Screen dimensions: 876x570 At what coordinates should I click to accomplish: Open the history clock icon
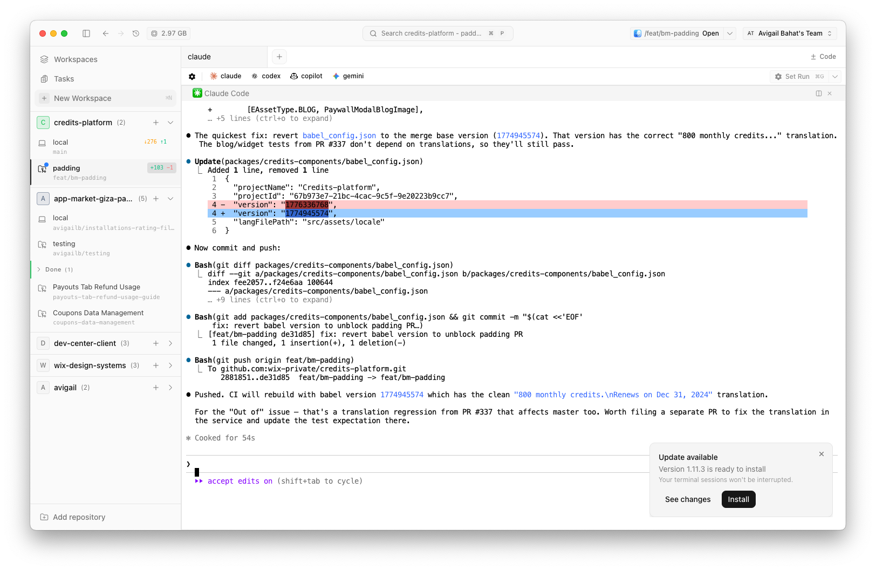click(x=136, y=33)
